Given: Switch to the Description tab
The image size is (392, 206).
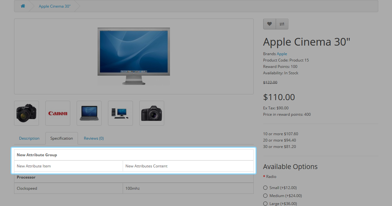Looking at the screenshot, I should click(29, 138).
